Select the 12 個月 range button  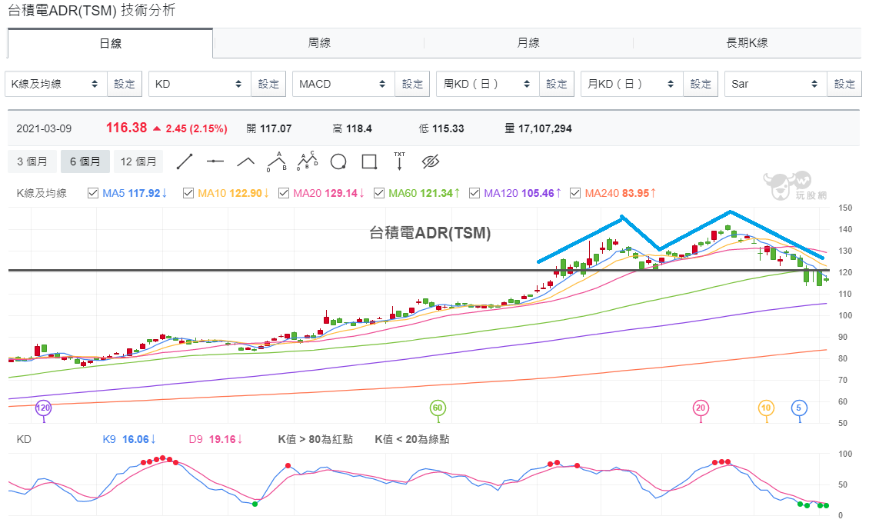pyautogui.click(x=138, y=161)
